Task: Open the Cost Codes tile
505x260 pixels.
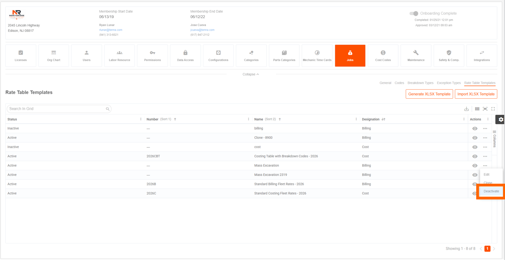Action: click(383, 55)
